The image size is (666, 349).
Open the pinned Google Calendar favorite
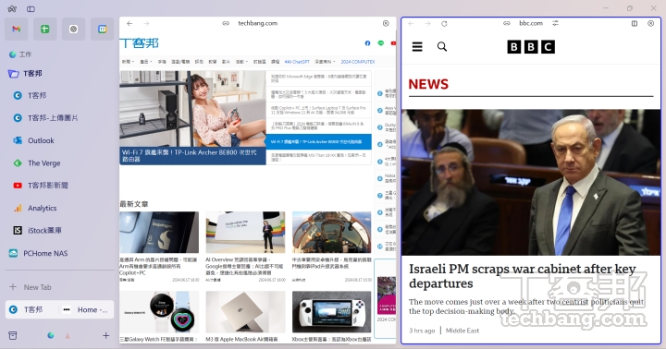103,29
